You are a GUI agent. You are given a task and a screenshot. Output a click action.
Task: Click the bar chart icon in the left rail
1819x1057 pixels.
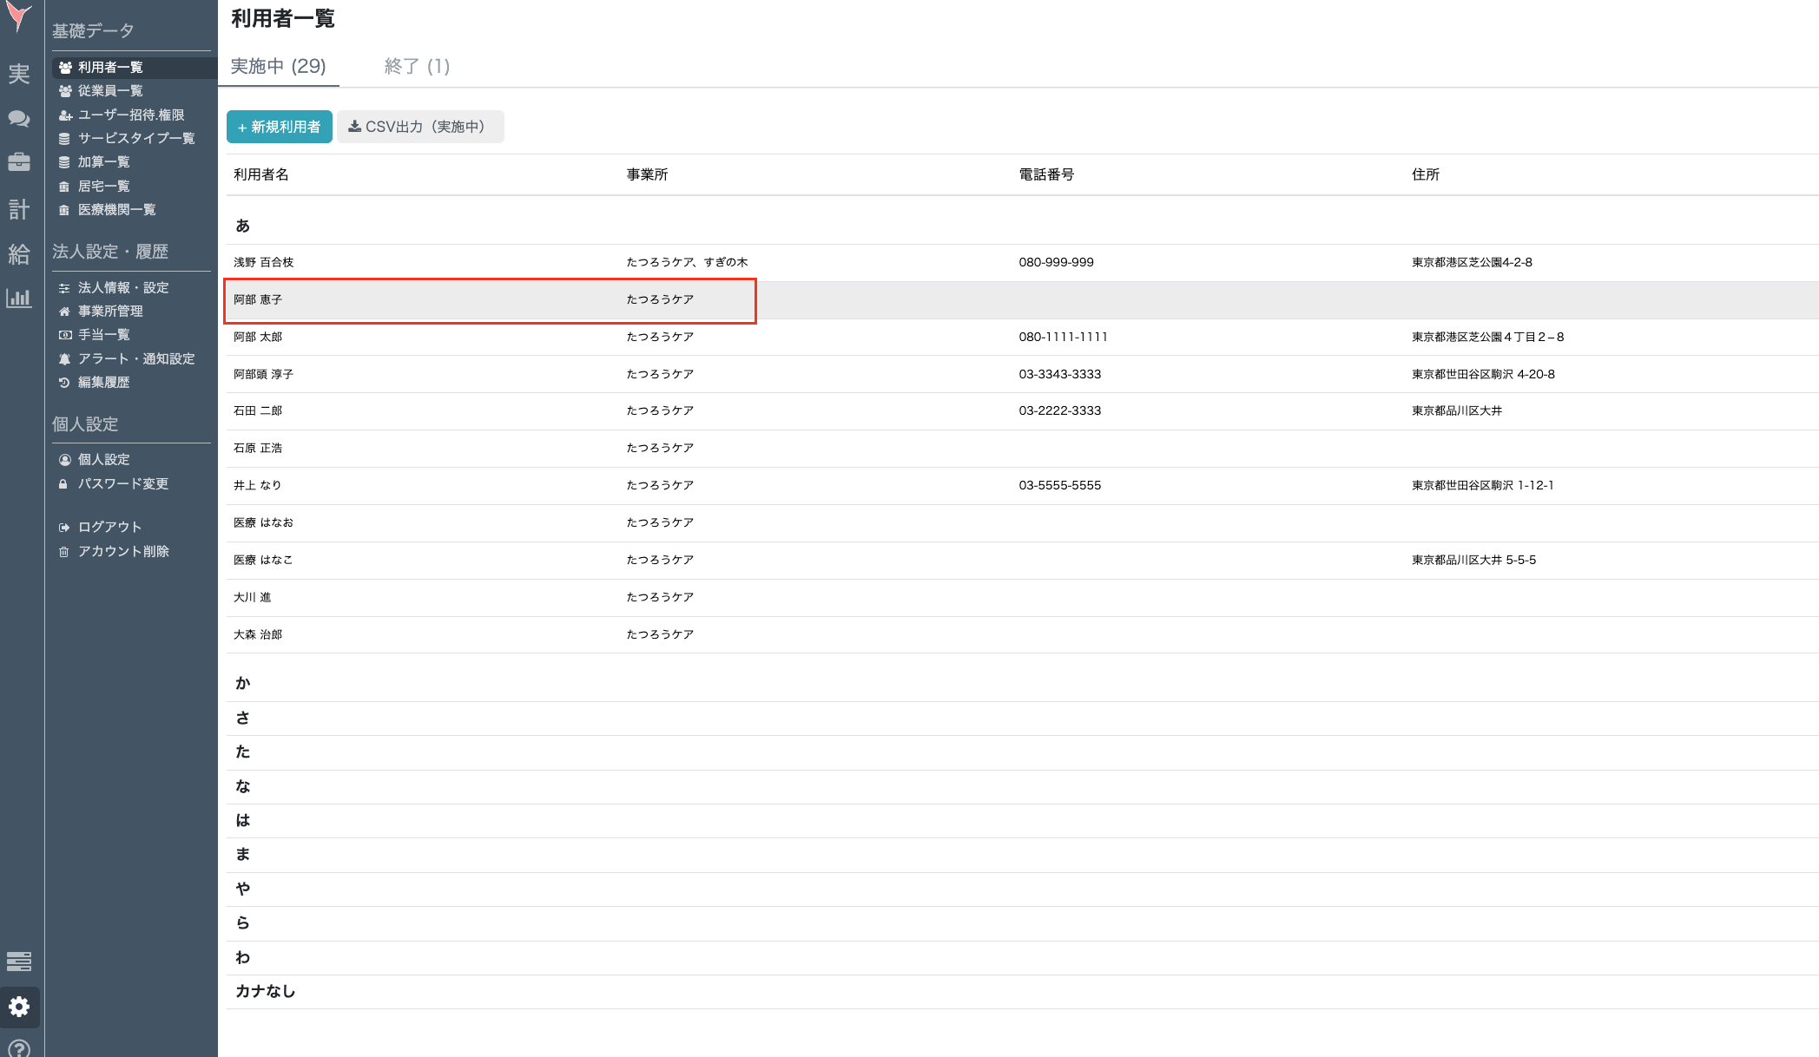click(19, 299)
